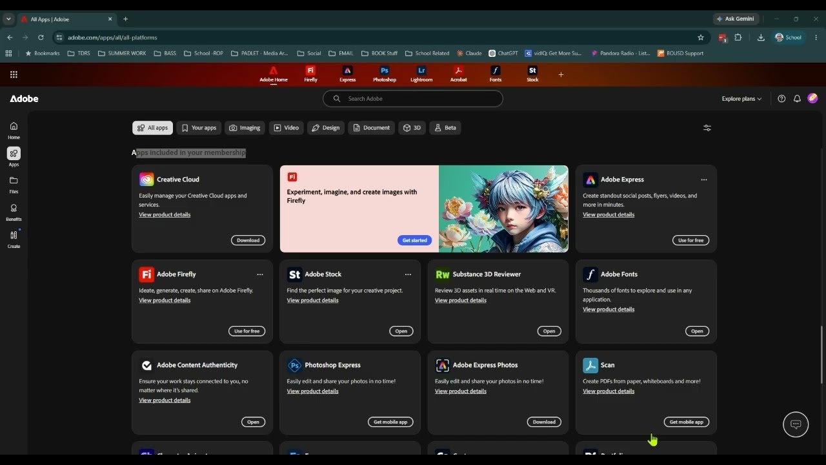The height and width of the screenshot is (465, 826).
Task: Click Use for free on Adobe Firefly
Action: [247, 331]
